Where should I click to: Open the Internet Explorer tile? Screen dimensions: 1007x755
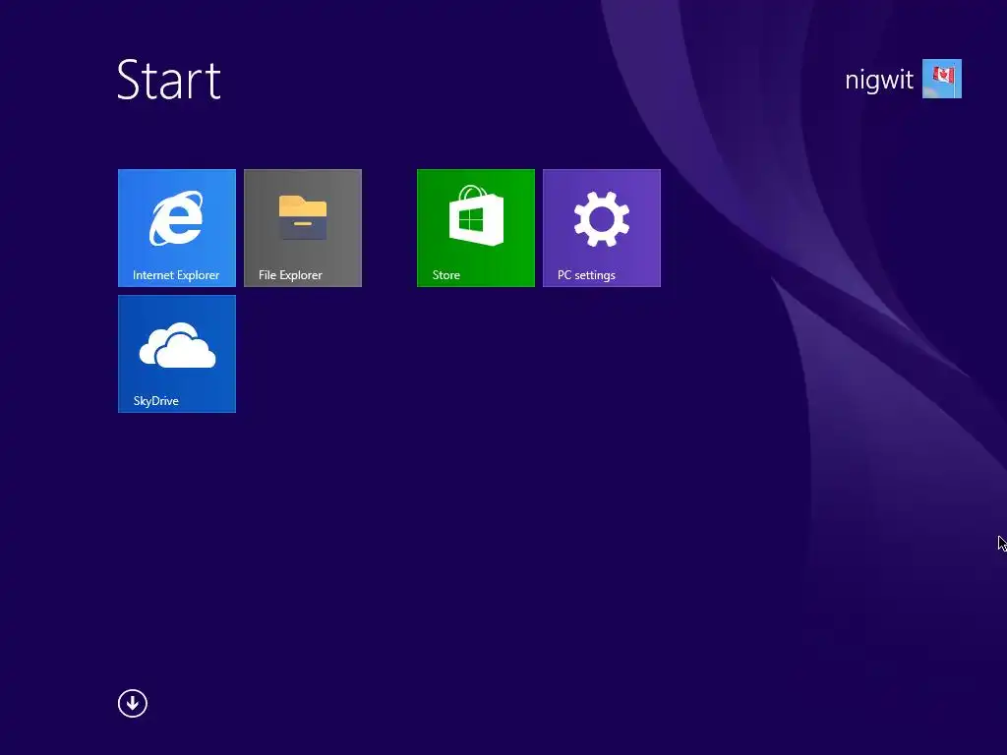177,228
